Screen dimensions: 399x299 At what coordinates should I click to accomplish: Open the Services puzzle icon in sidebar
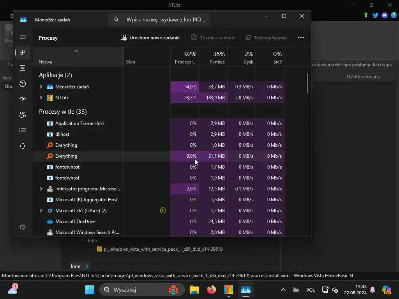tap(23, 146)
